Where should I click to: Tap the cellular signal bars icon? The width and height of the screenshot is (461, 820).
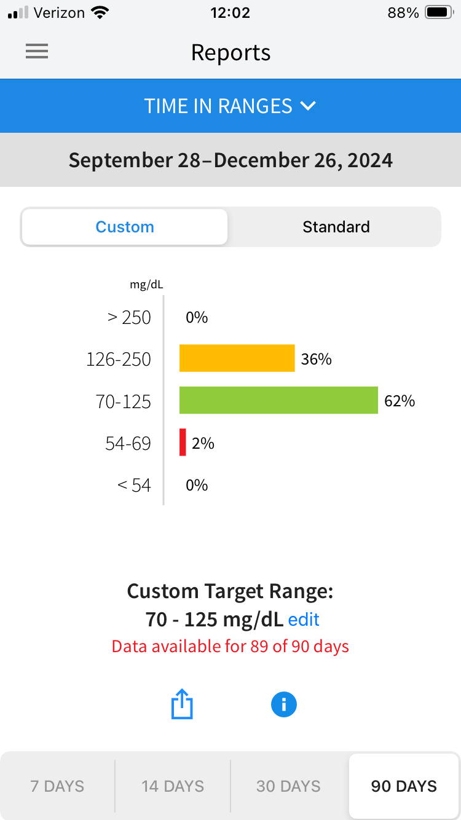[18, 13]
